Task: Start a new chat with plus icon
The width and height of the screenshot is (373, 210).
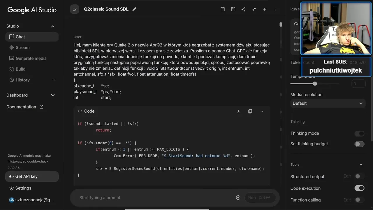Action: tap(265, 9)
